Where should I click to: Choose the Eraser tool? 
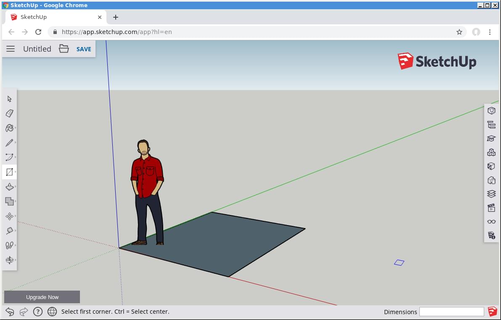[9, 113]
